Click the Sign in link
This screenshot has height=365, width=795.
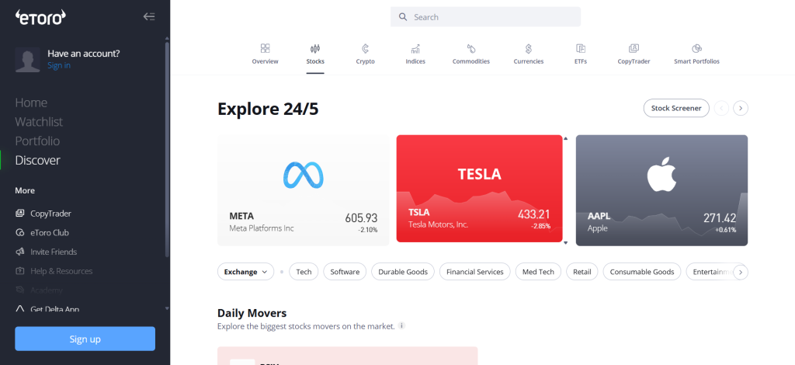[x=59, y=65]
